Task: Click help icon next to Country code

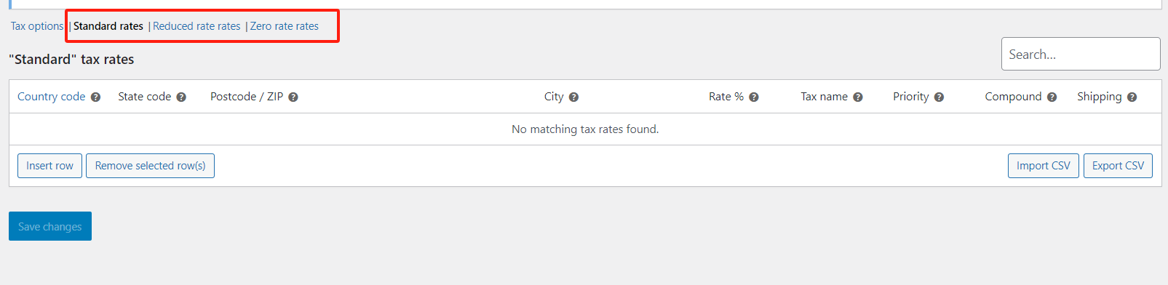Action: 95,97
